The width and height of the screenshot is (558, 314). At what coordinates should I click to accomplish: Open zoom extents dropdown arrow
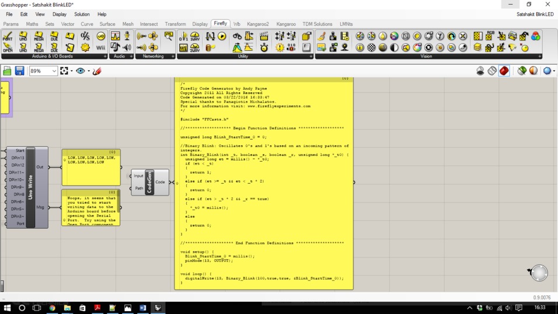pyautogui.click(x=72, y=71)
